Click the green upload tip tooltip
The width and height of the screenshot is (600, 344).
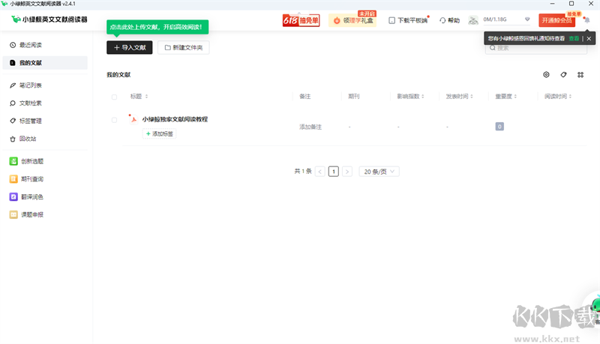pyautogui.click(x=157, y=27)
